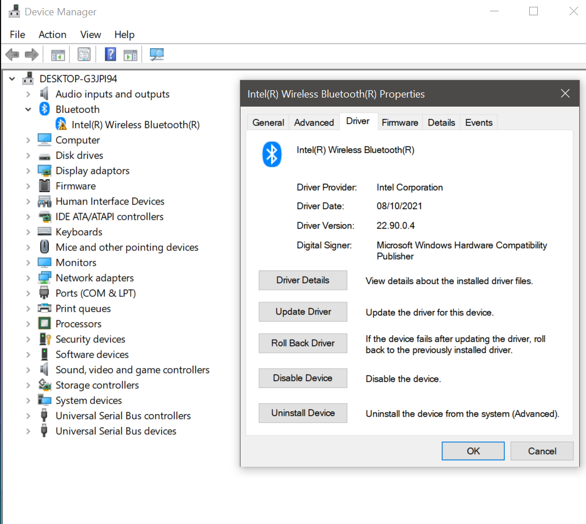The height and width of the screenshot is (524, 586).
Task: Click the Uninstall Device button
Action: [x=303, y=413]
